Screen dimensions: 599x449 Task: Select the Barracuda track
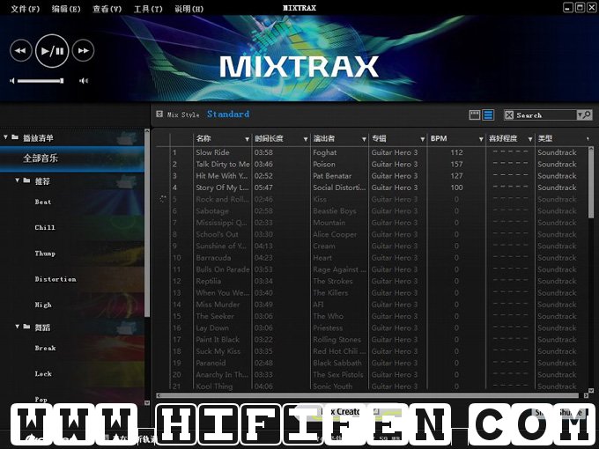click(x=213, y=258)
